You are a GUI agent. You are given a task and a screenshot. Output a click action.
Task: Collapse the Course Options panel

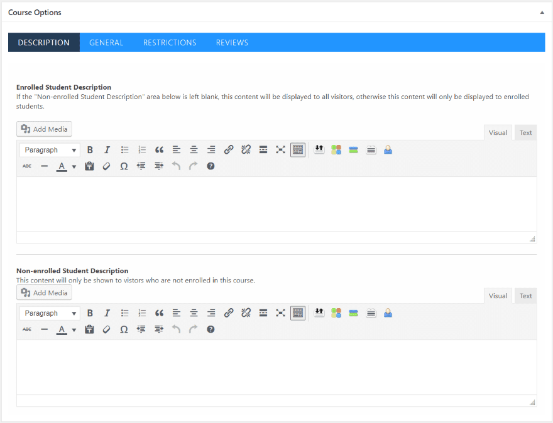pos(542,13)
